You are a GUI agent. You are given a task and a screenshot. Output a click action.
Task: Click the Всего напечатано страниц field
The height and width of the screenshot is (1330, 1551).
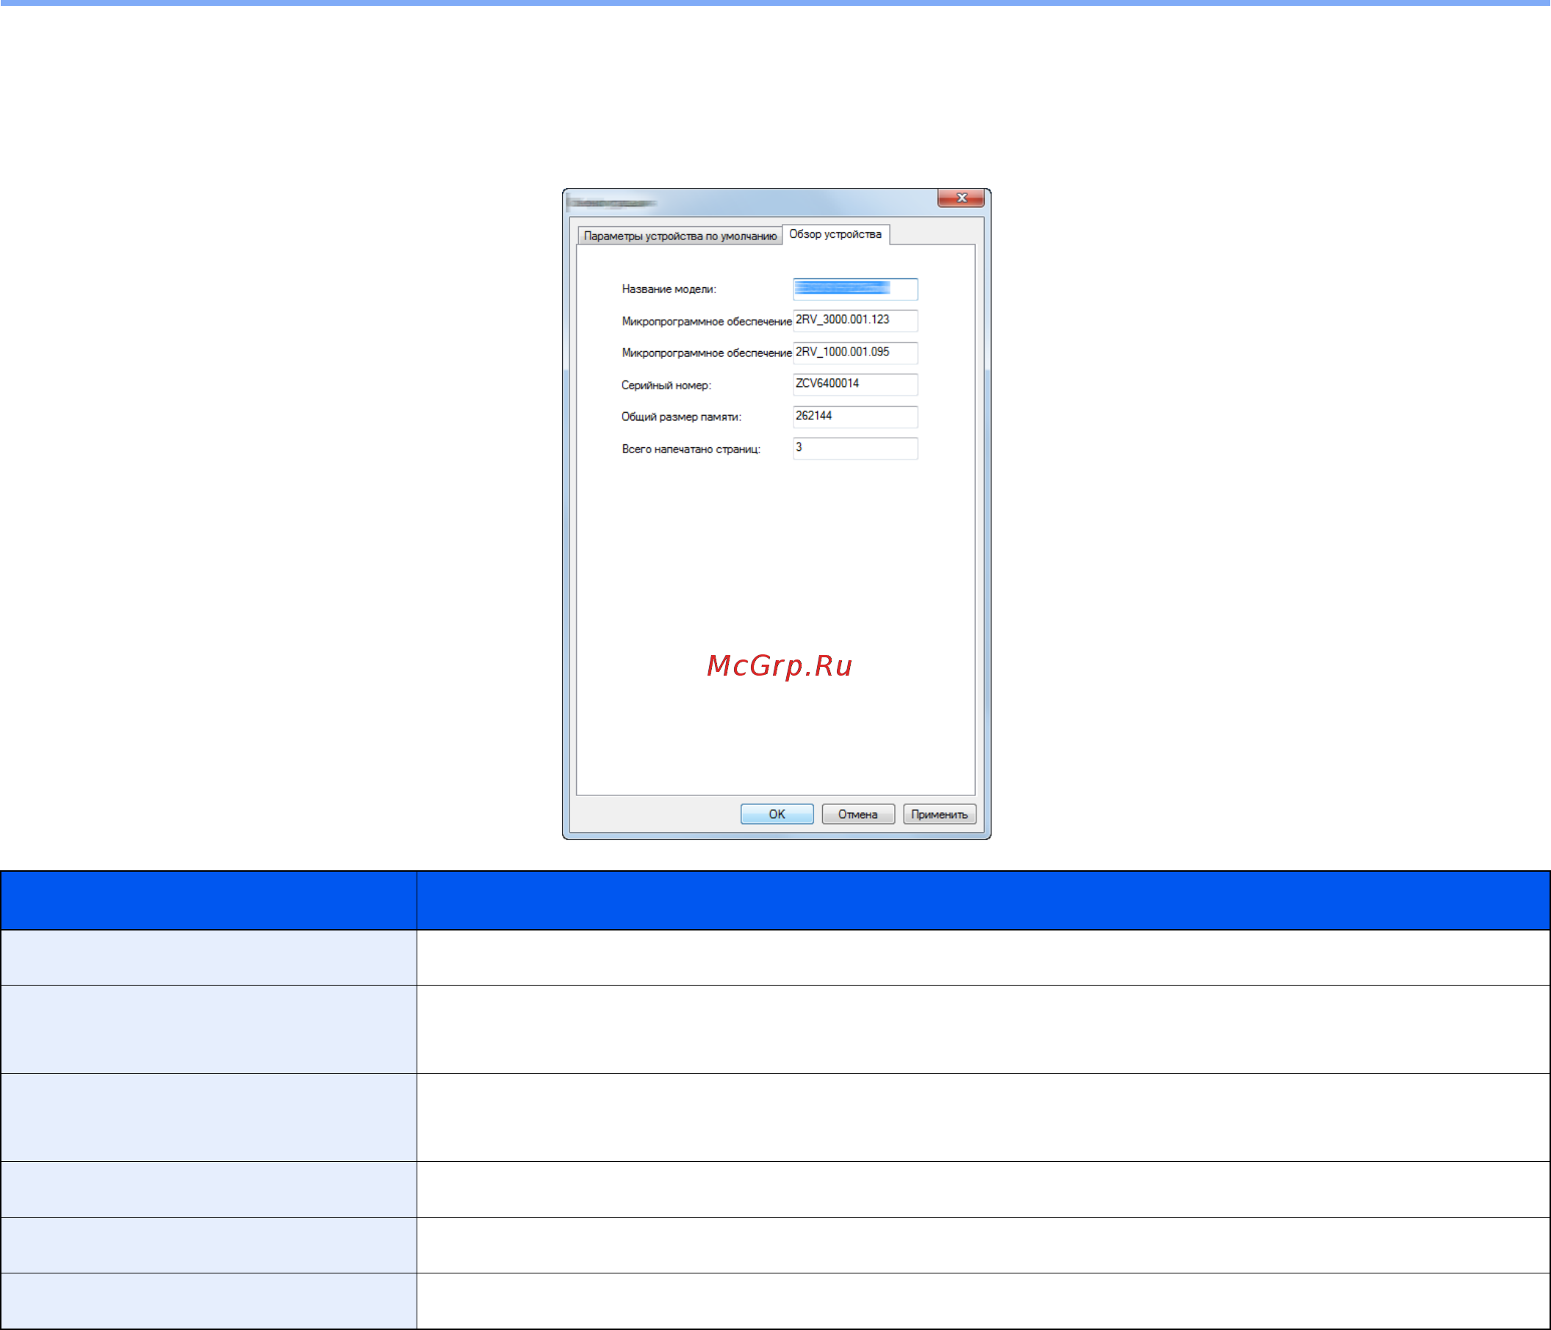pyautogui.click(x=854, y=448)
